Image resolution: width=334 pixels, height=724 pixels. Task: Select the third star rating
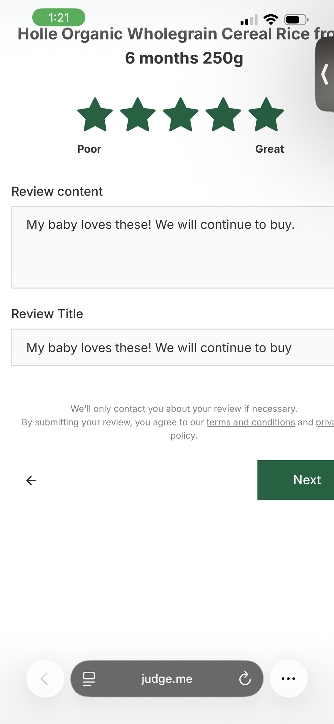(x=180, y=115)
